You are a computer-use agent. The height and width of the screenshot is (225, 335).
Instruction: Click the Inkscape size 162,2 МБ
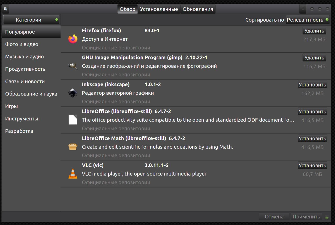[312, 93]
